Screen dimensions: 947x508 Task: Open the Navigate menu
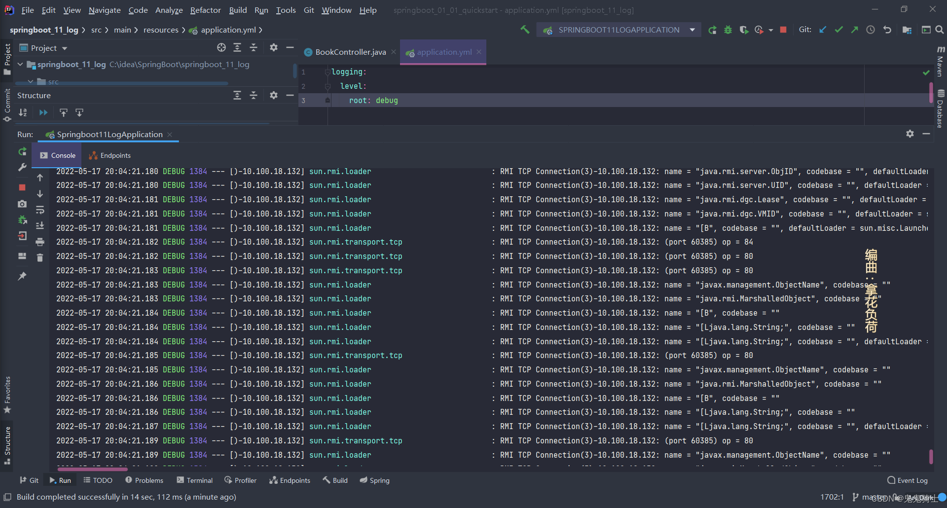coord(105,10)
